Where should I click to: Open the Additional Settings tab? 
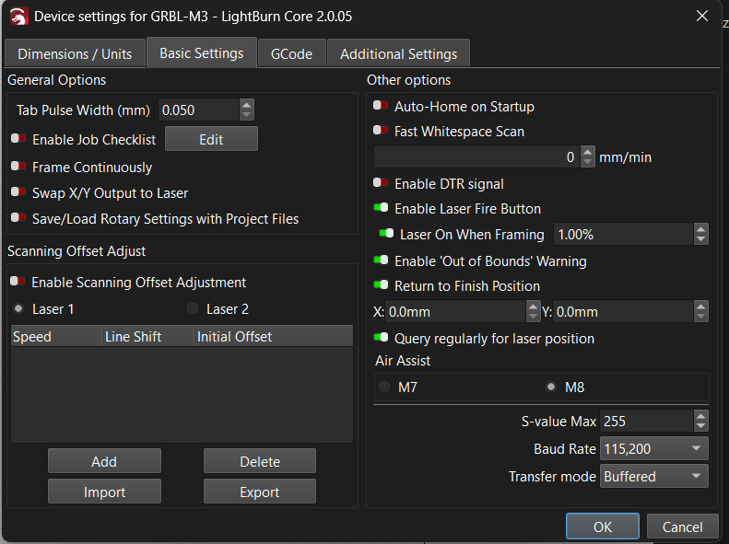398,53
